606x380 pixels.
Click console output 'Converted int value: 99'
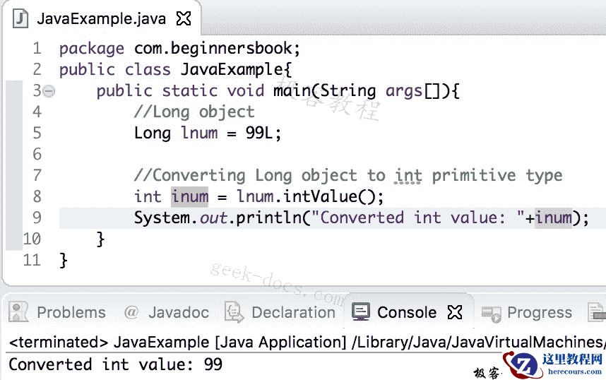pyautogui.click(x=116, y=364)
